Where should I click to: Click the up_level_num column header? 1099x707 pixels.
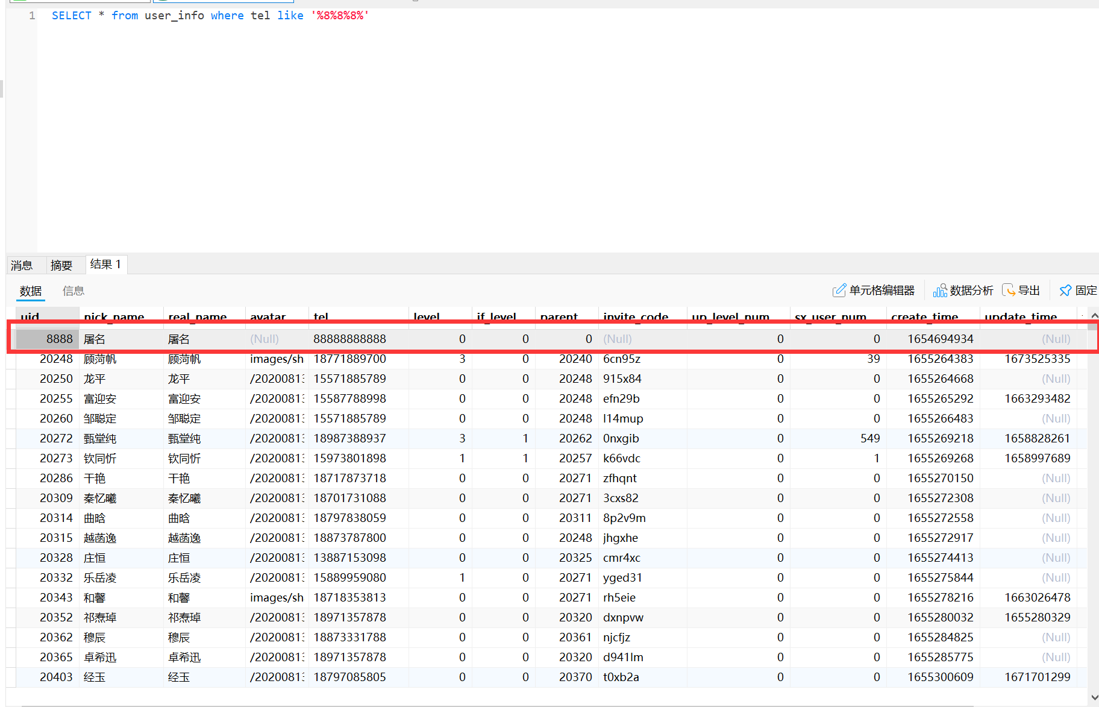pyautogui.click(x=738, y=317)
